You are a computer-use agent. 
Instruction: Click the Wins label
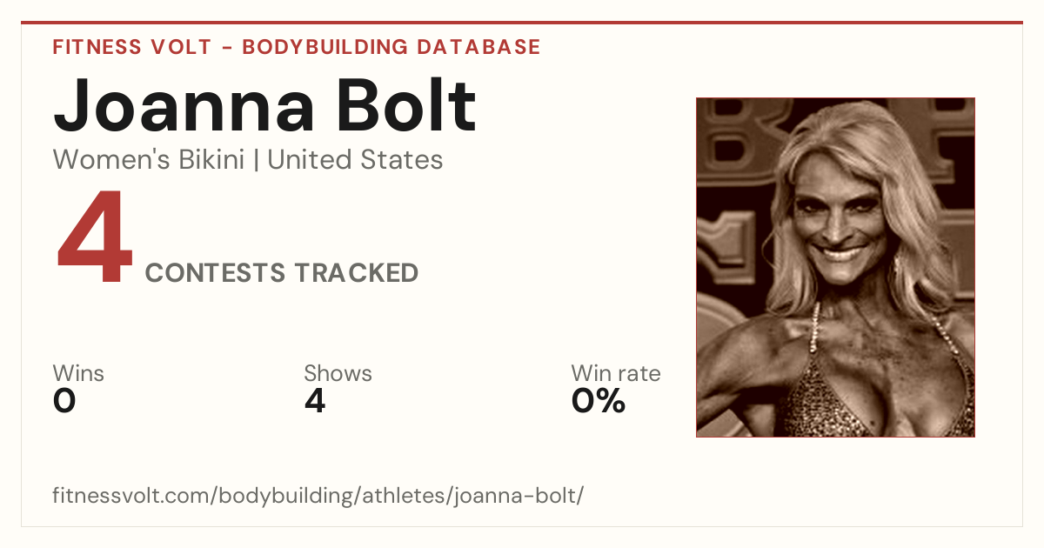78,374
